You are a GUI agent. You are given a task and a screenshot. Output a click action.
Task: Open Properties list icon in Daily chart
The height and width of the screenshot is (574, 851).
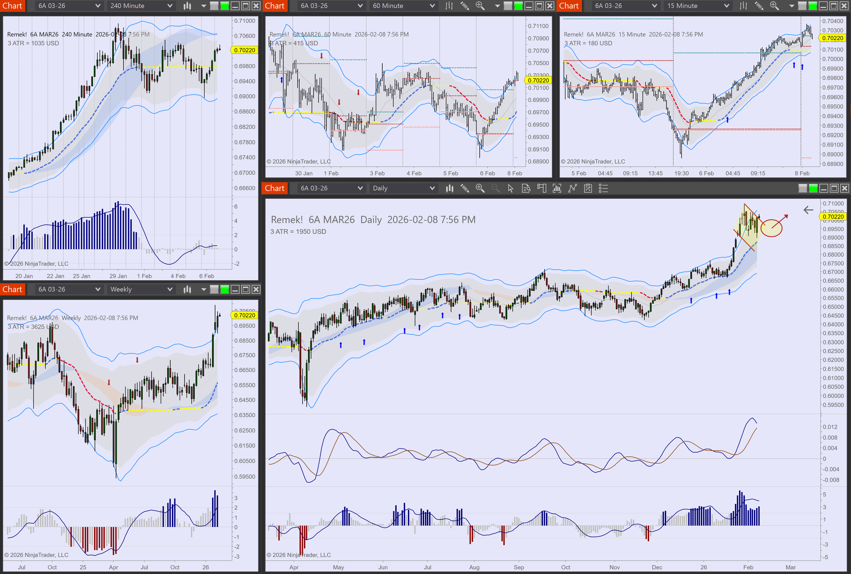click(x=603, y=188)
